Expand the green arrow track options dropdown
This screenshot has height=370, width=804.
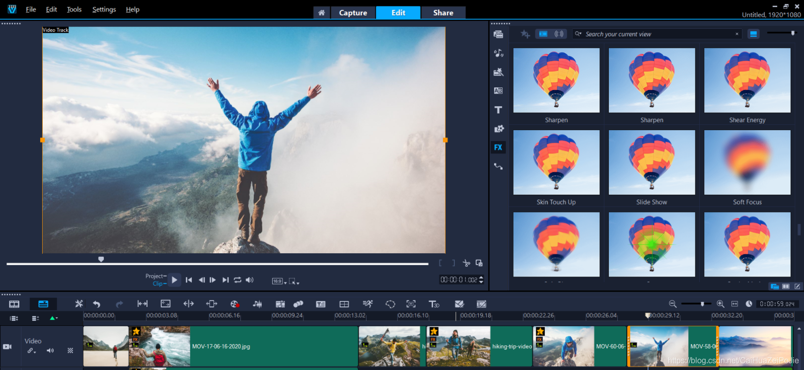click(54, 318)
